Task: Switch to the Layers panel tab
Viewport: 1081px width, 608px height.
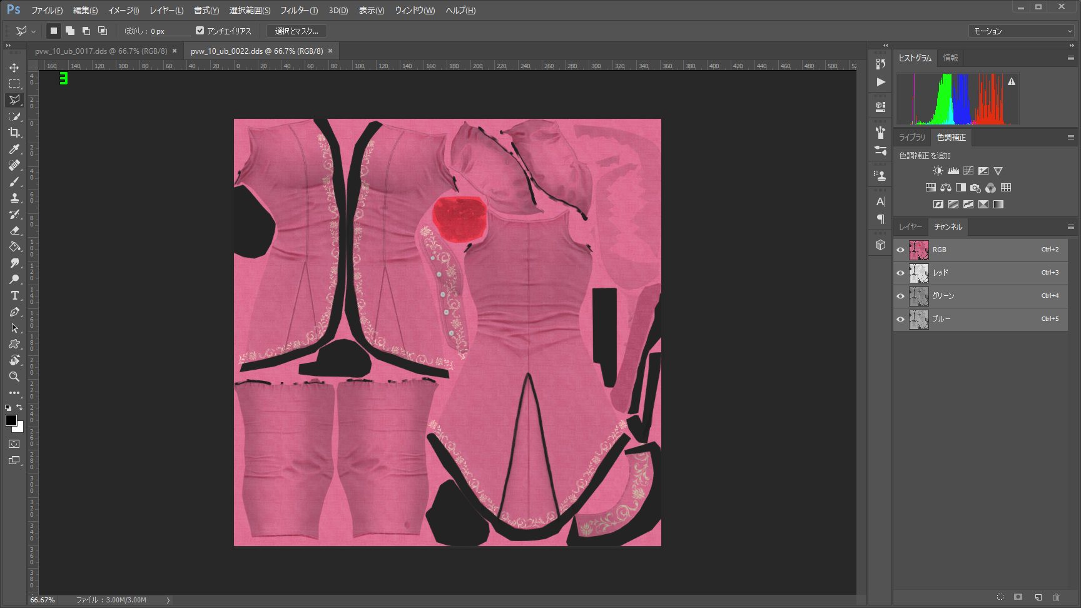Action: coord(910,227)
